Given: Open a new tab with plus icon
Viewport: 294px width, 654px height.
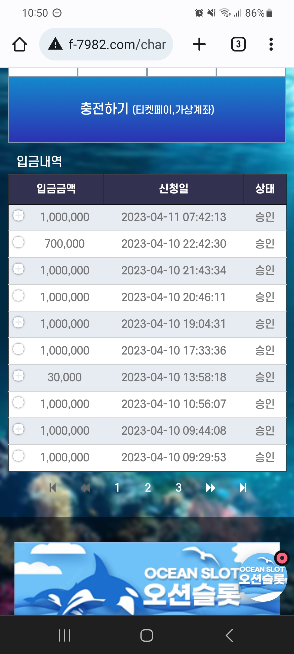Looking at the screenshot, I should [x=199, y=44].
